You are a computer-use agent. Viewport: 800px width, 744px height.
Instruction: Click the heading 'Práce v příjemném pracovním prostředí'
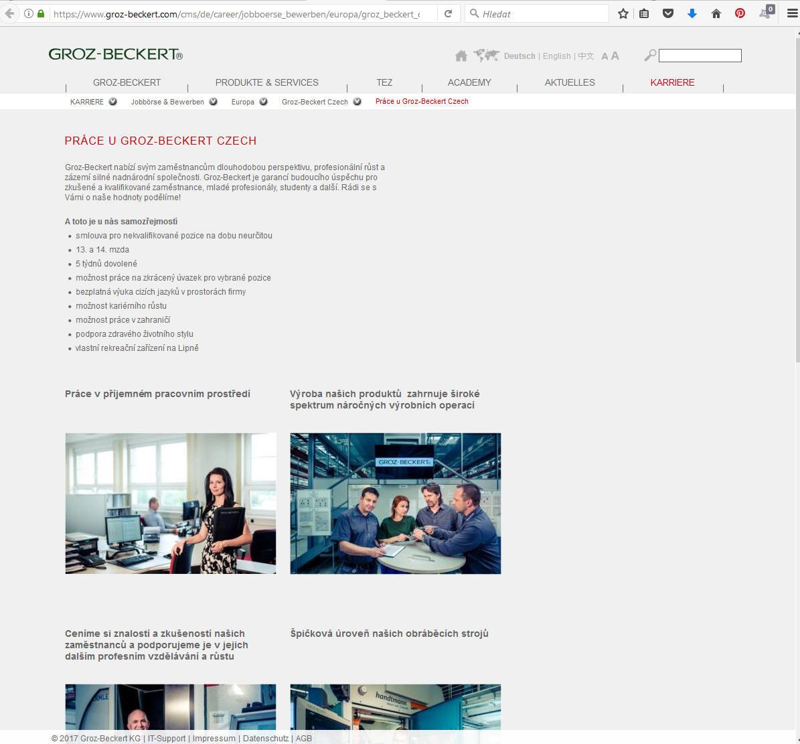tap(157, 394)
